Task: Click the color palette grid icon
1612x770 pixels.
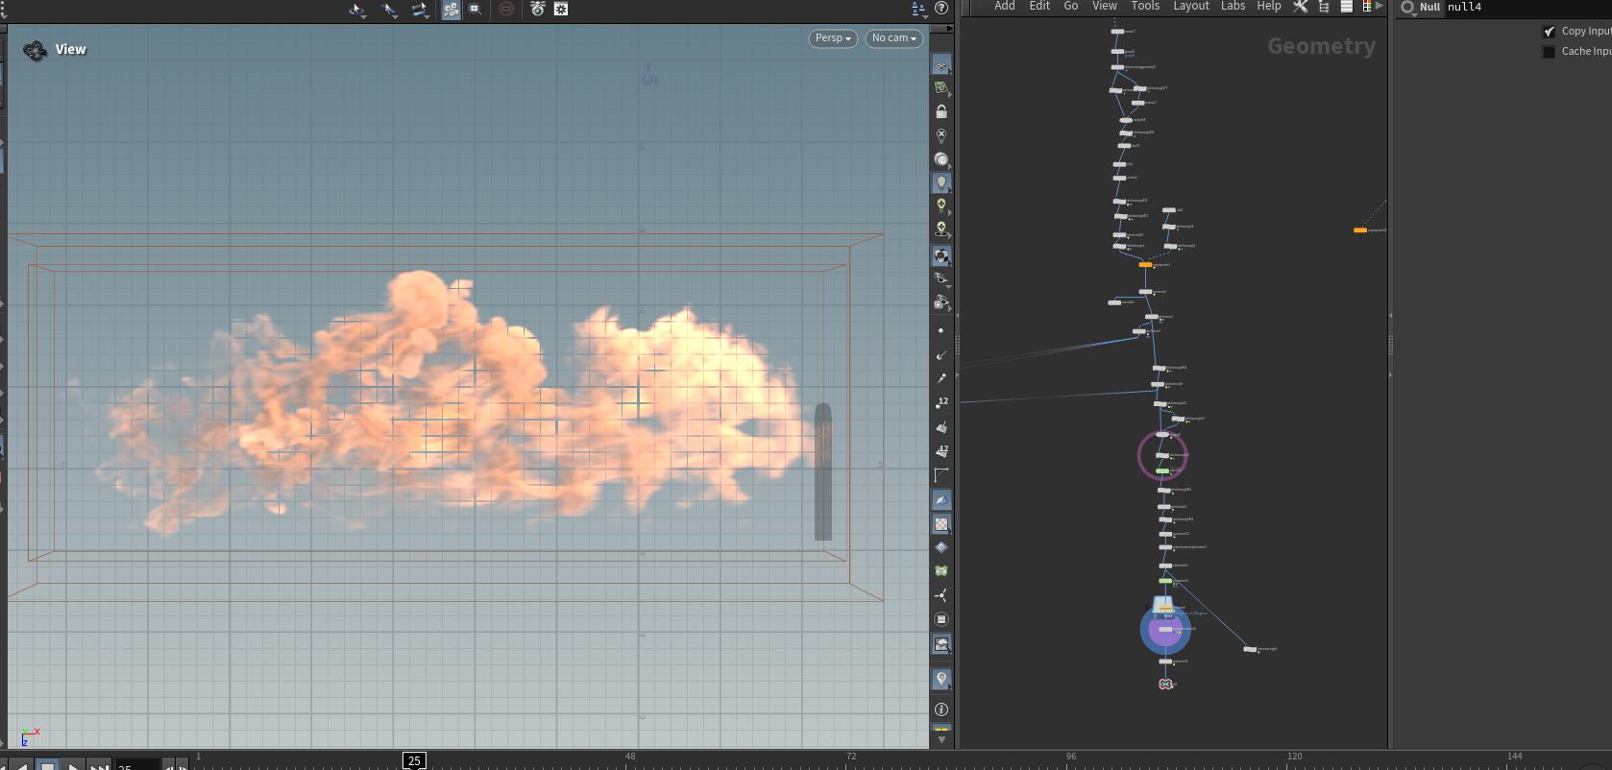Action: pyautogui.click(x=1367, y=7)
